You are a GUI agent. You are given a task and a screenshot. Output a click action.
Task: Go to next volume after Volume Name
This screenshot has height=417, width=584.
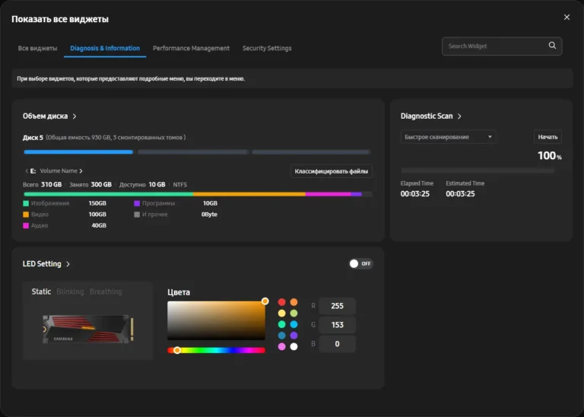pos(81,171)
